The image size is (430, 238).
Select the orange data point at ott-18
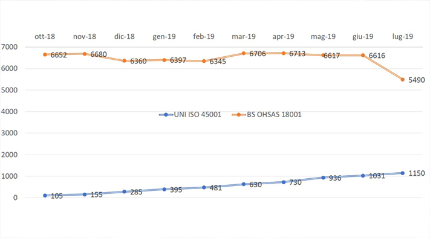click(45, 54)
